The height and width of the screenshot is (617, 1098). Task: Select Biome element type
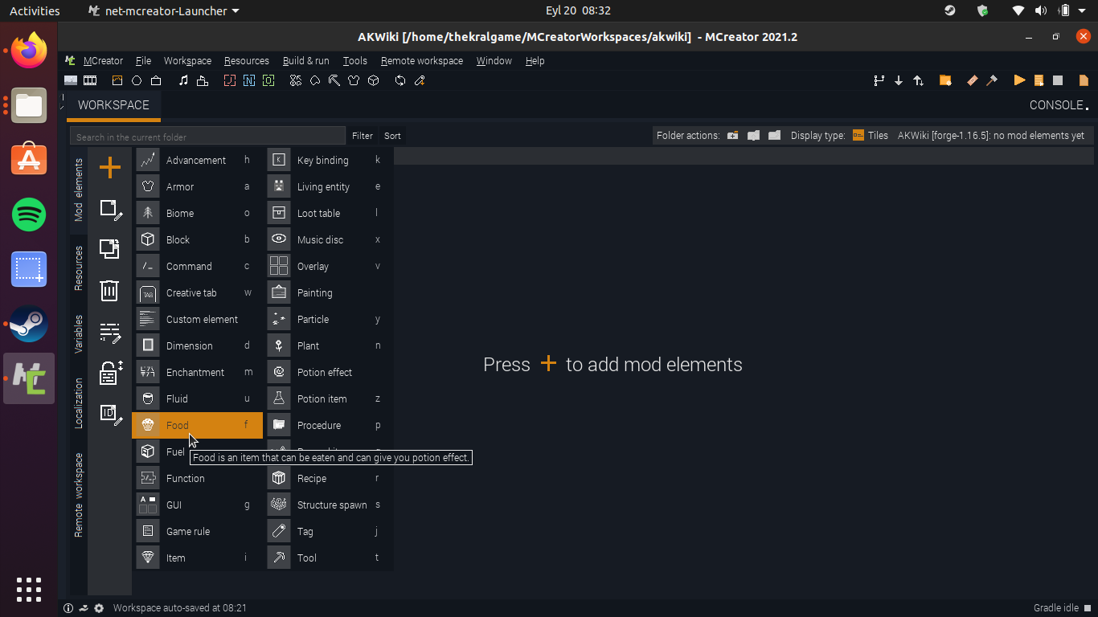(x=197, y=213)
